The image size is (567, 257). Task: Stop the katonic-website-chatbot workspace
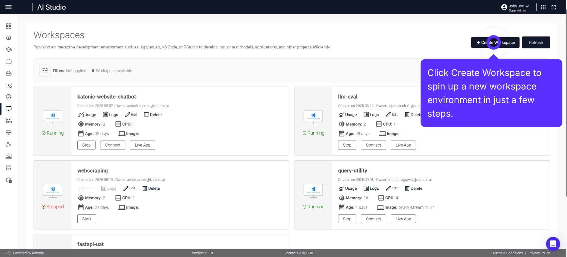tap(86, 145)
